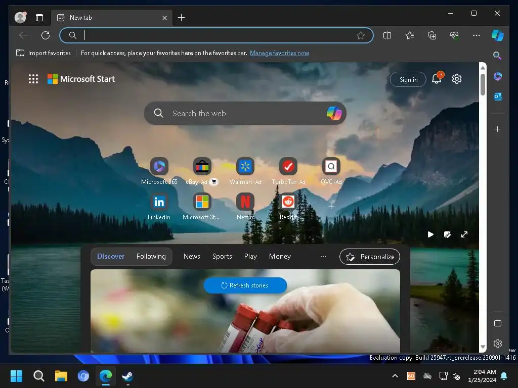Open the Reddit quick link
The width and height of the screenshot is (518, 388).
point(288,207)
